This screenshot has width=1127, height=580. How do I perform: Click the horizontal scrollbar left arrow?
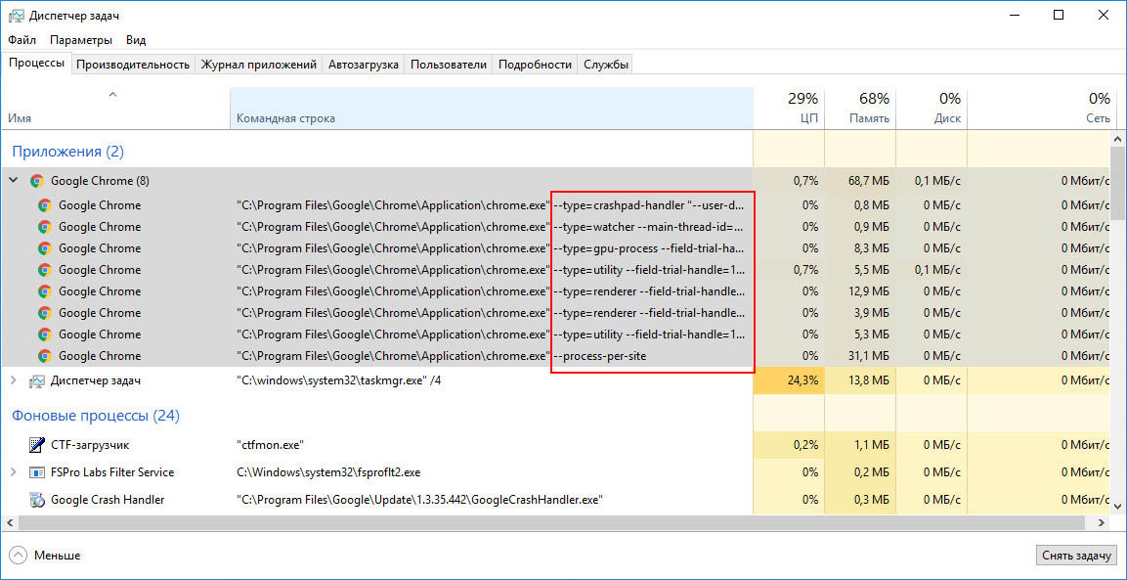click(9, 521)
